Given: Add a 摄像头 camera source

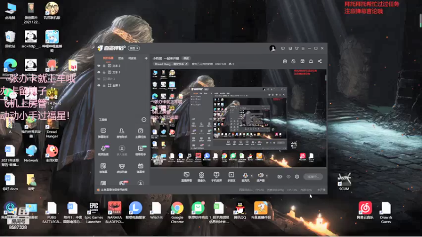Looking at the screenshot, I should click(x=202, y=177).
